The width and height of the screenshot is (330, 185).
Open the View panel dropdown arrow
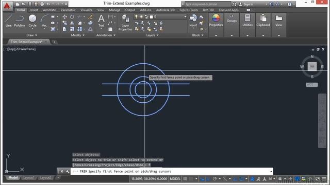pyautogui.click(x=278, y=35)
